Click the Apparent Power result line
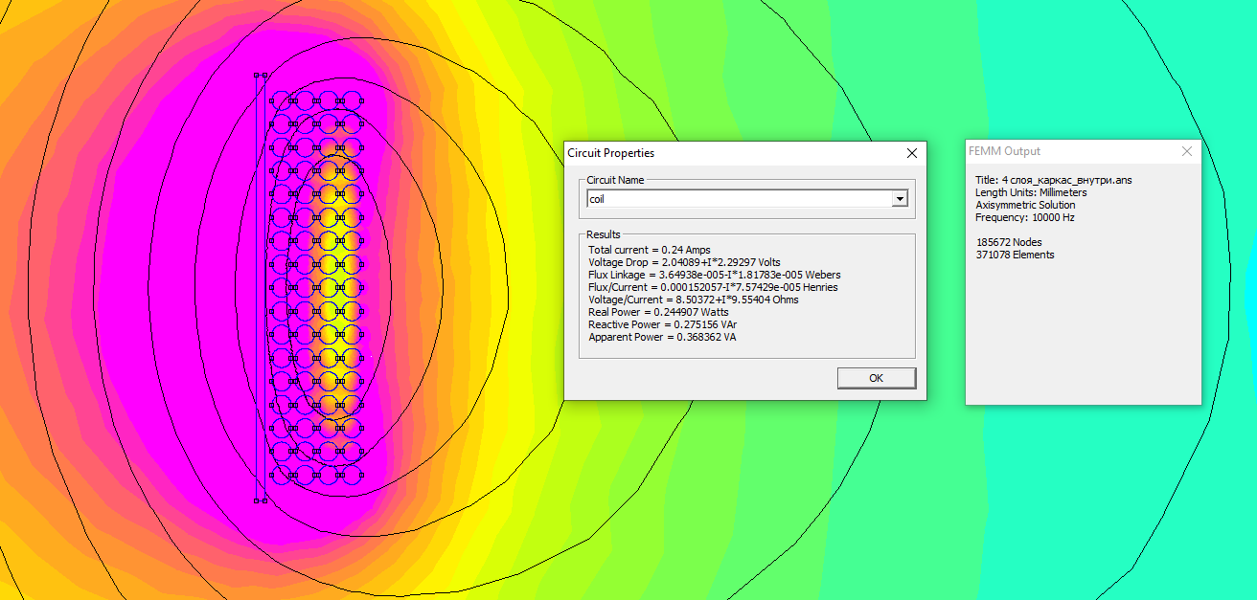 click(x=662, y=337)
